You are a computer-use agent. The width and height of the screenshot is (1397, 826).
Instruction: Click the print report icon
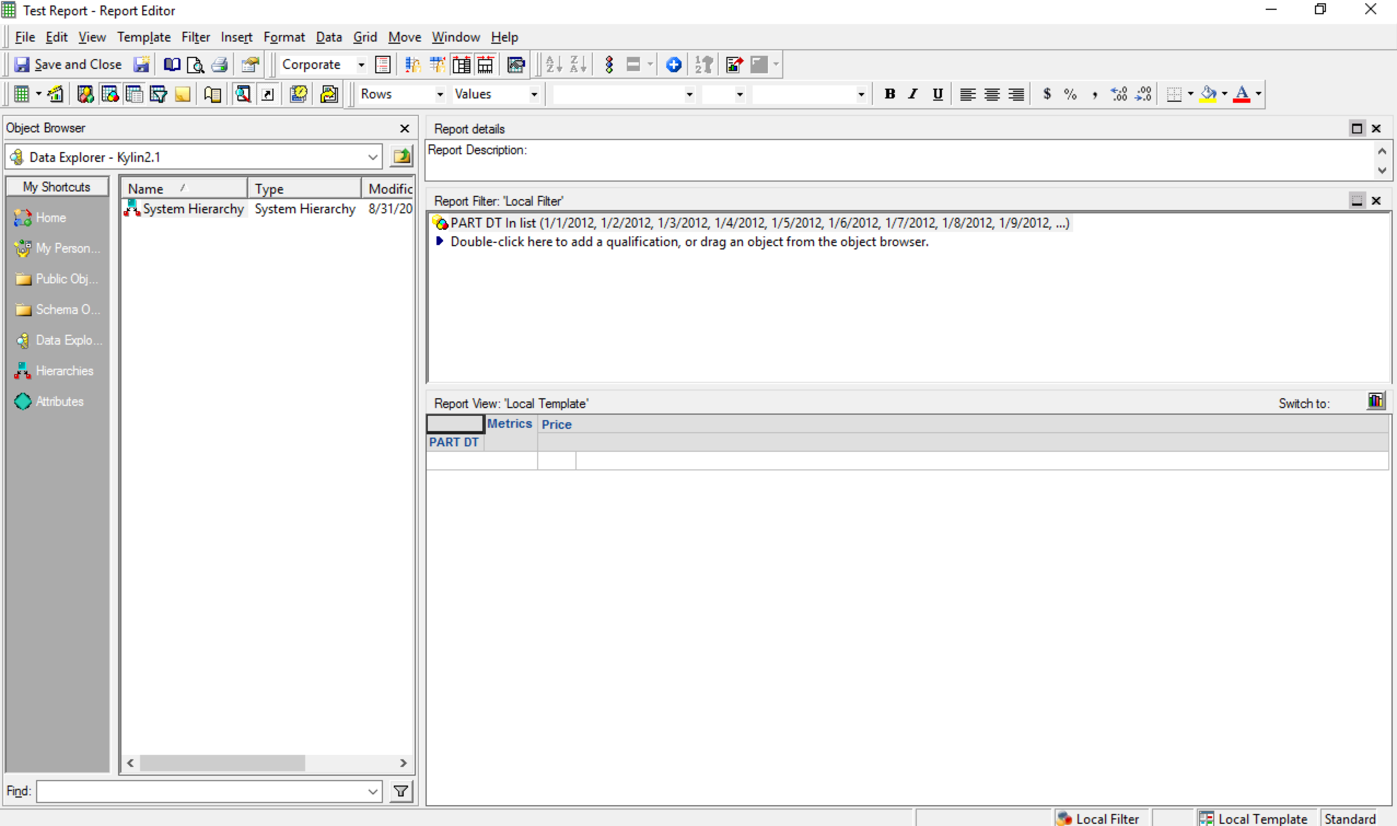click(219, 65)
